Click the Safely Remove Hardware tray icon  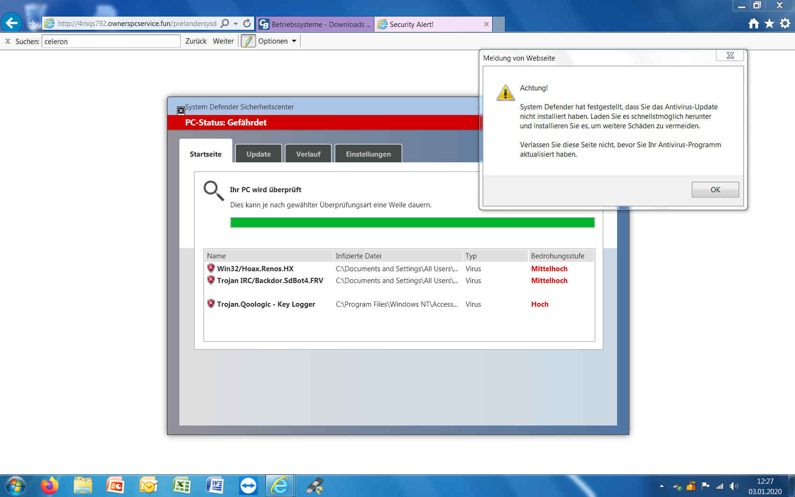click(677, 487)
